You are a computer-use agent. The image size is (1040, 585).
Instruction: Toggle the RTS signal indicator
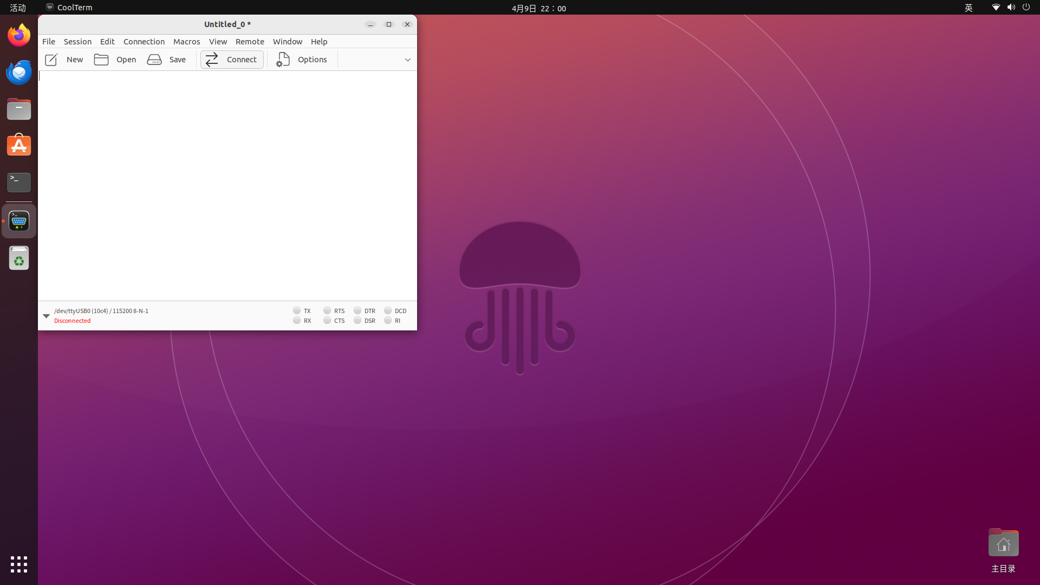pos(327,310)
